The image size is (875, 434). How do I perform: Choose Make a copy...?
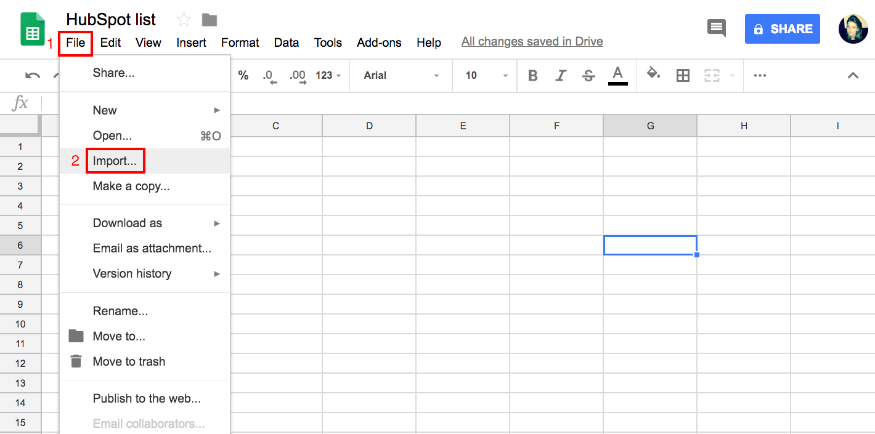pos(145,186)
